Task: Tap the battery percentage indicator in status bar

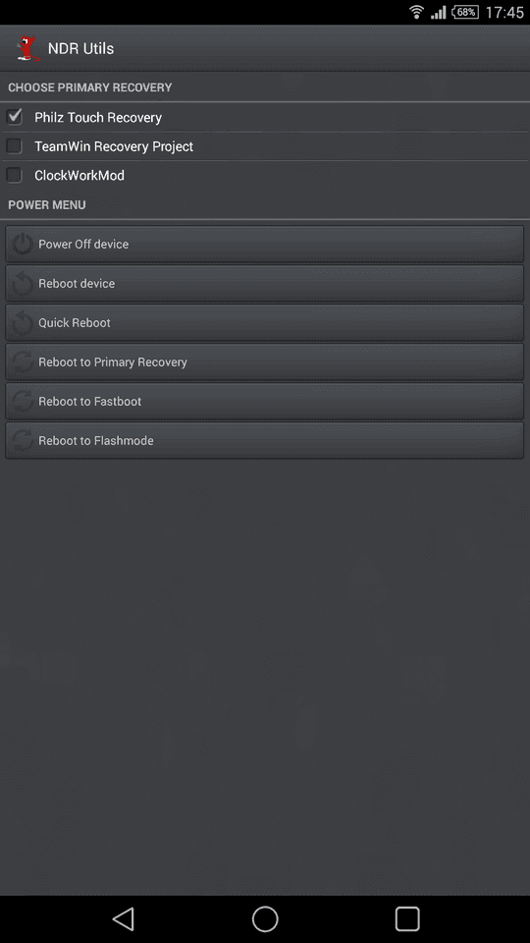Action: click(x=465, y=12)
